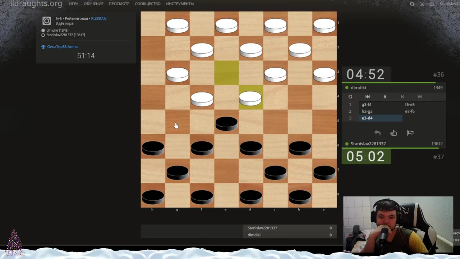
Task: Step forward one move
Action: point(402,96)
